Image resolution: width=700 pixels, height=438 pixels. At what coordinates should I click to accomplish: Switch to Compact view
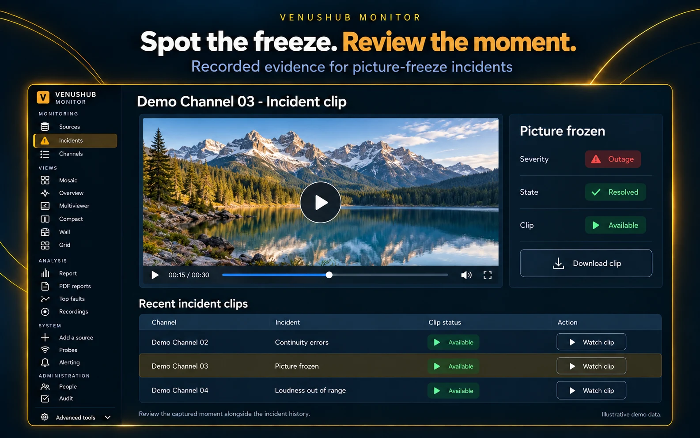tap(71, 219)
